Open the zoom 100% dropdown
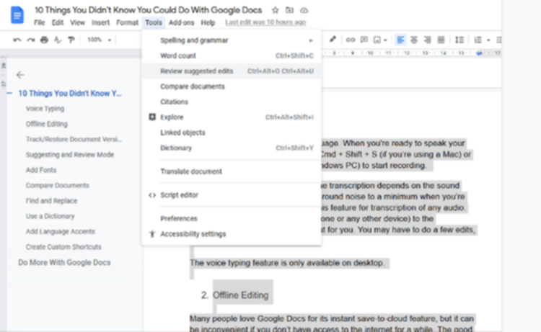The height and width of the screenshot is (332, 541). coord(99,40)
